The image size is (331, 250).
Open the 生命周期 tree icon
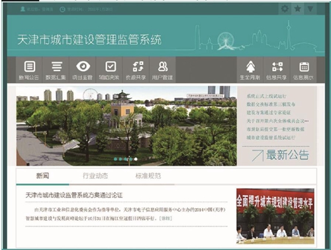point(250,67)
